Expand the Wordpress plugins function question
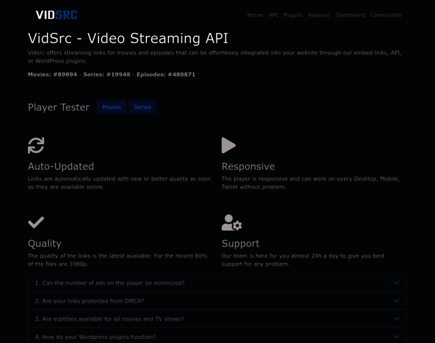Screen dimensions: 435x343 click(x=217, y=336)
